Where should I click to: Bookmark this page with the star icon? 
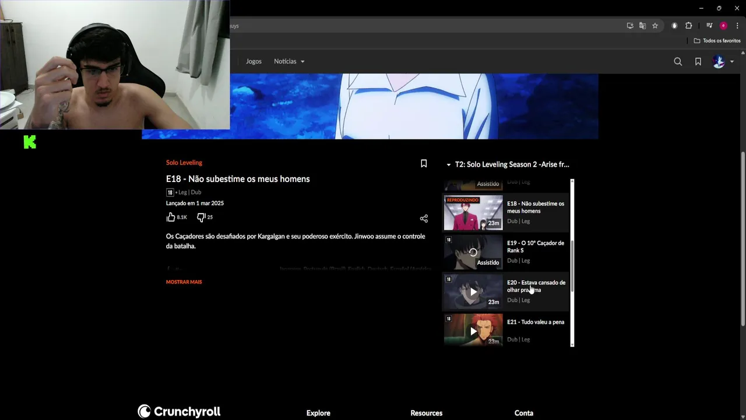coord(655,26)
